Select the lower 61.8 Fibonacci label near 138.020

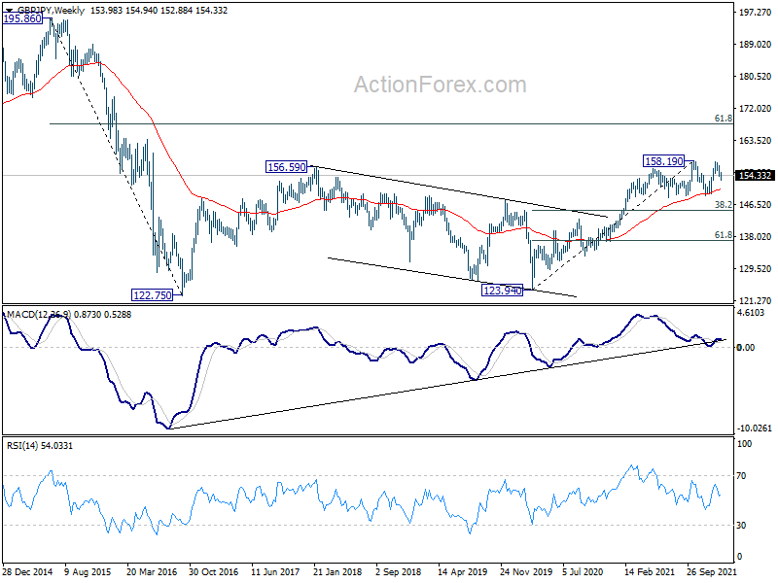coord(723,235)
